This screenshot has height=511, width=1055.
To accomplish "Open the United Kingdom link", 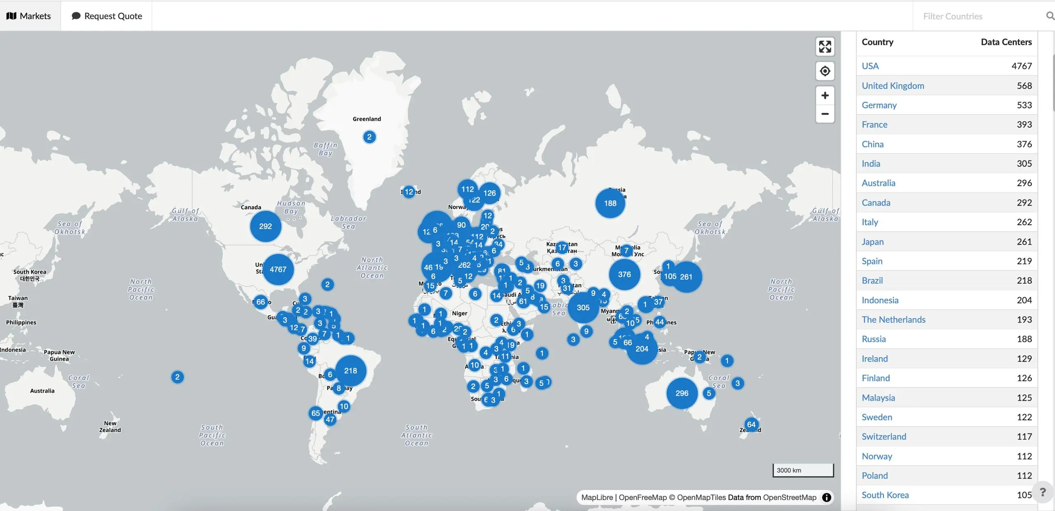I will [893, 86].
